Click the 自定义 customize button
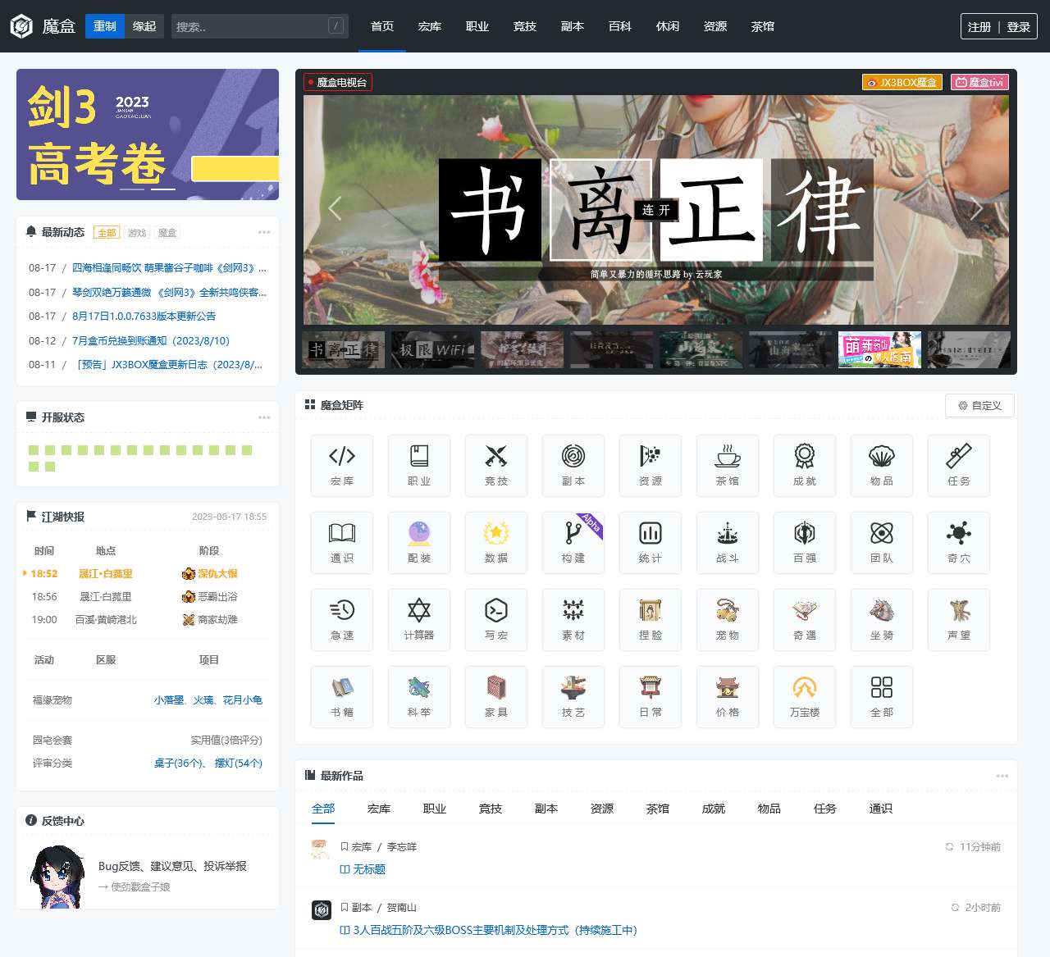The height and width of the screenshot is (957, 1050). click(x=979, y=405)
